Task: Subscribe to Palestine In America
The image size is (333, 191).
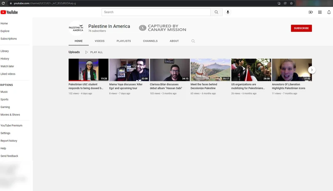Action: (x=301, y=28)
